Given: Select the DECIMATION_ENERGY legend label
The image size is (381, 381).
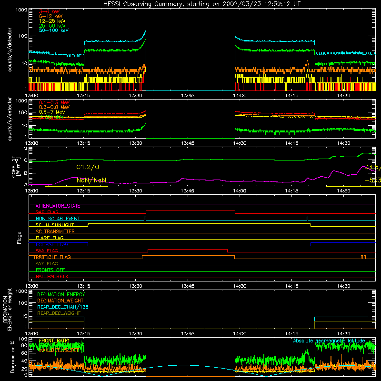Looking at the screenshot, I should pos(61,294).
